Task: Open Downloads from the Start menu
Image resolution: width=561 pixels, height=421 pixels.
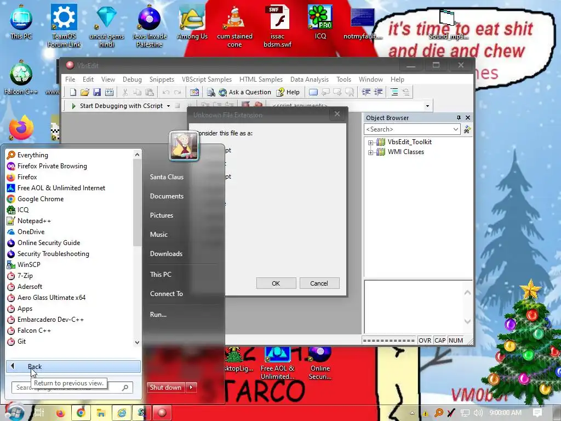Action: click(x=166, y=254)
